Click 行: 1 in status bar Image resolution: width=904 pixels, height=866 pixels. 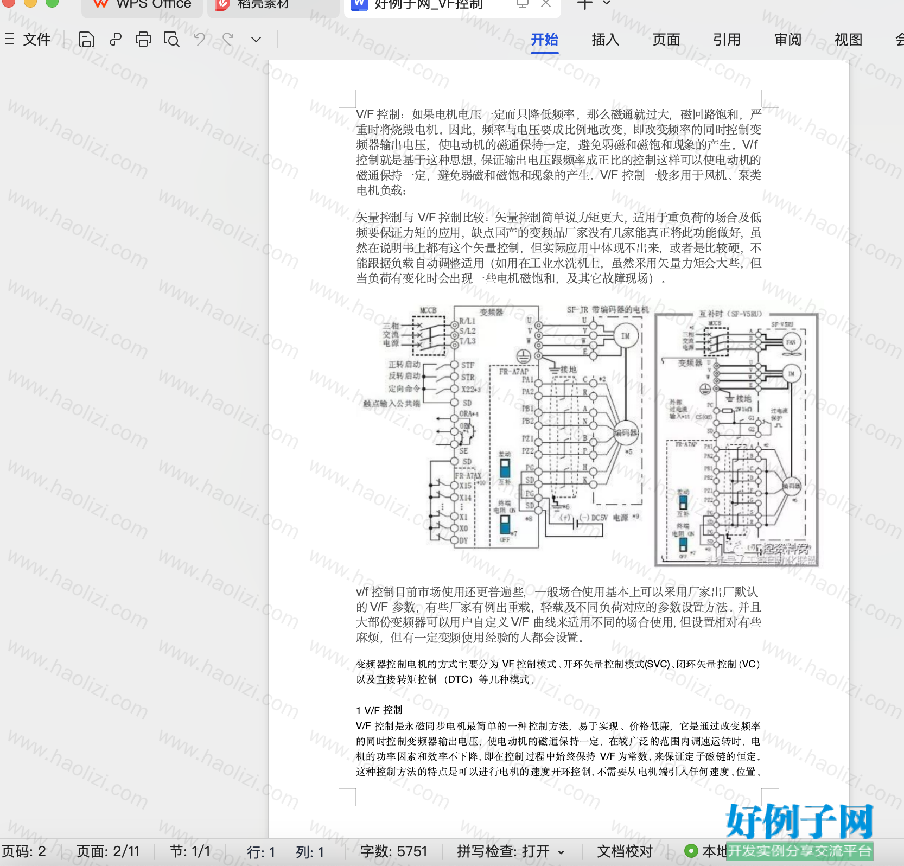(x=261, y=852)
